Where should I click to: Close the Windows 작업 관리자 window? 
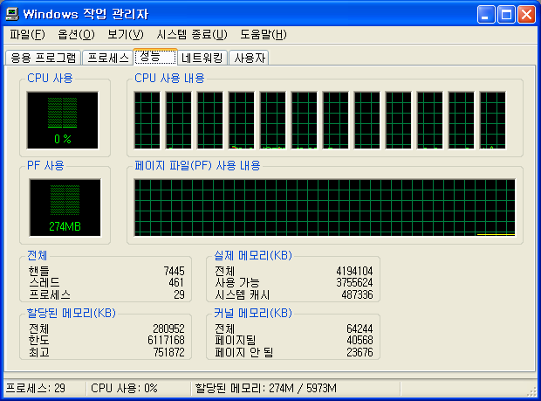tap(526, 15)
